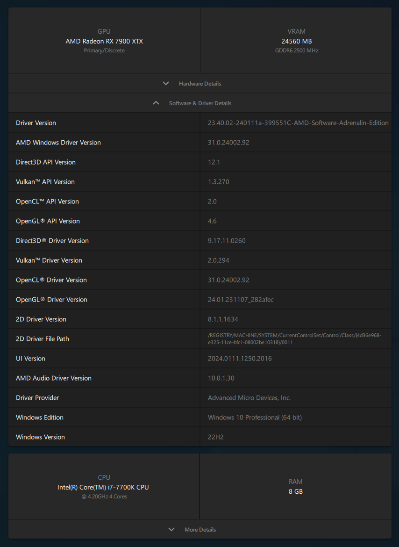Click the UI Version row label

point(30,359)
